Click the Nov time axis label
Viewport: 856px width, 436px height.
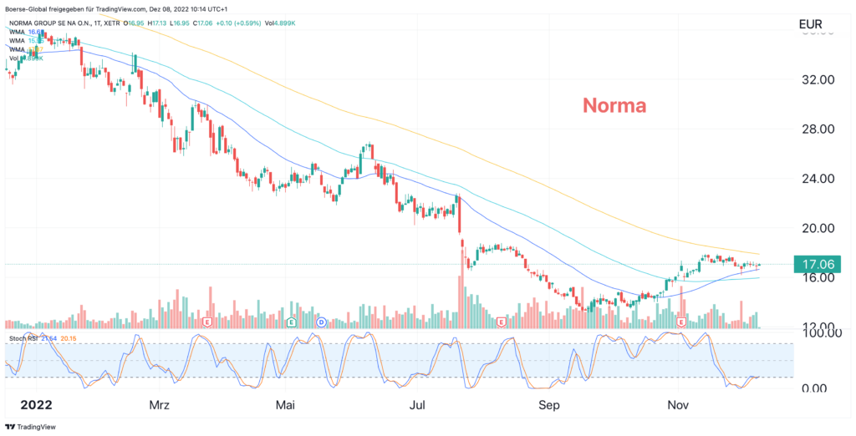pyautogui.click(x=680, y=405)
